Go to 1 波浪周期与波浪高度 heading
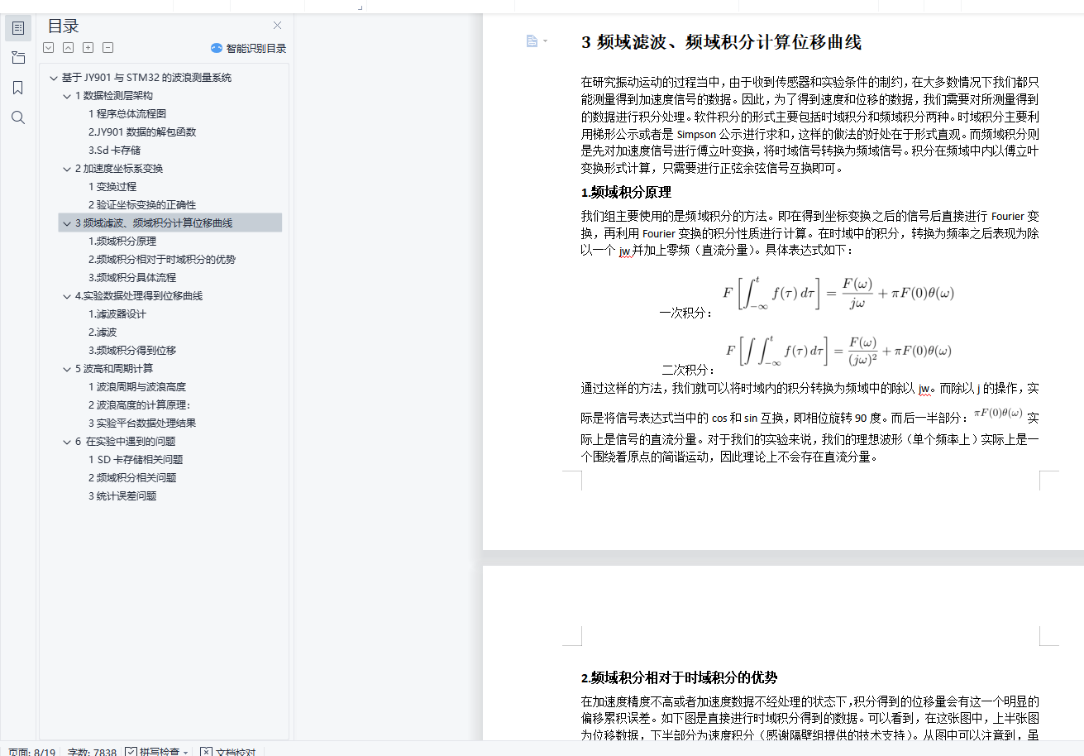 137,387
